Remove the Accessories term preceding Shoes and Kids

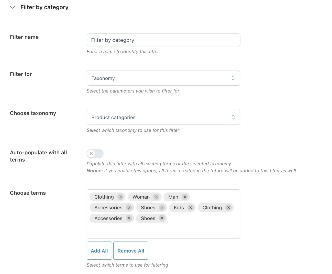point(129,208)
